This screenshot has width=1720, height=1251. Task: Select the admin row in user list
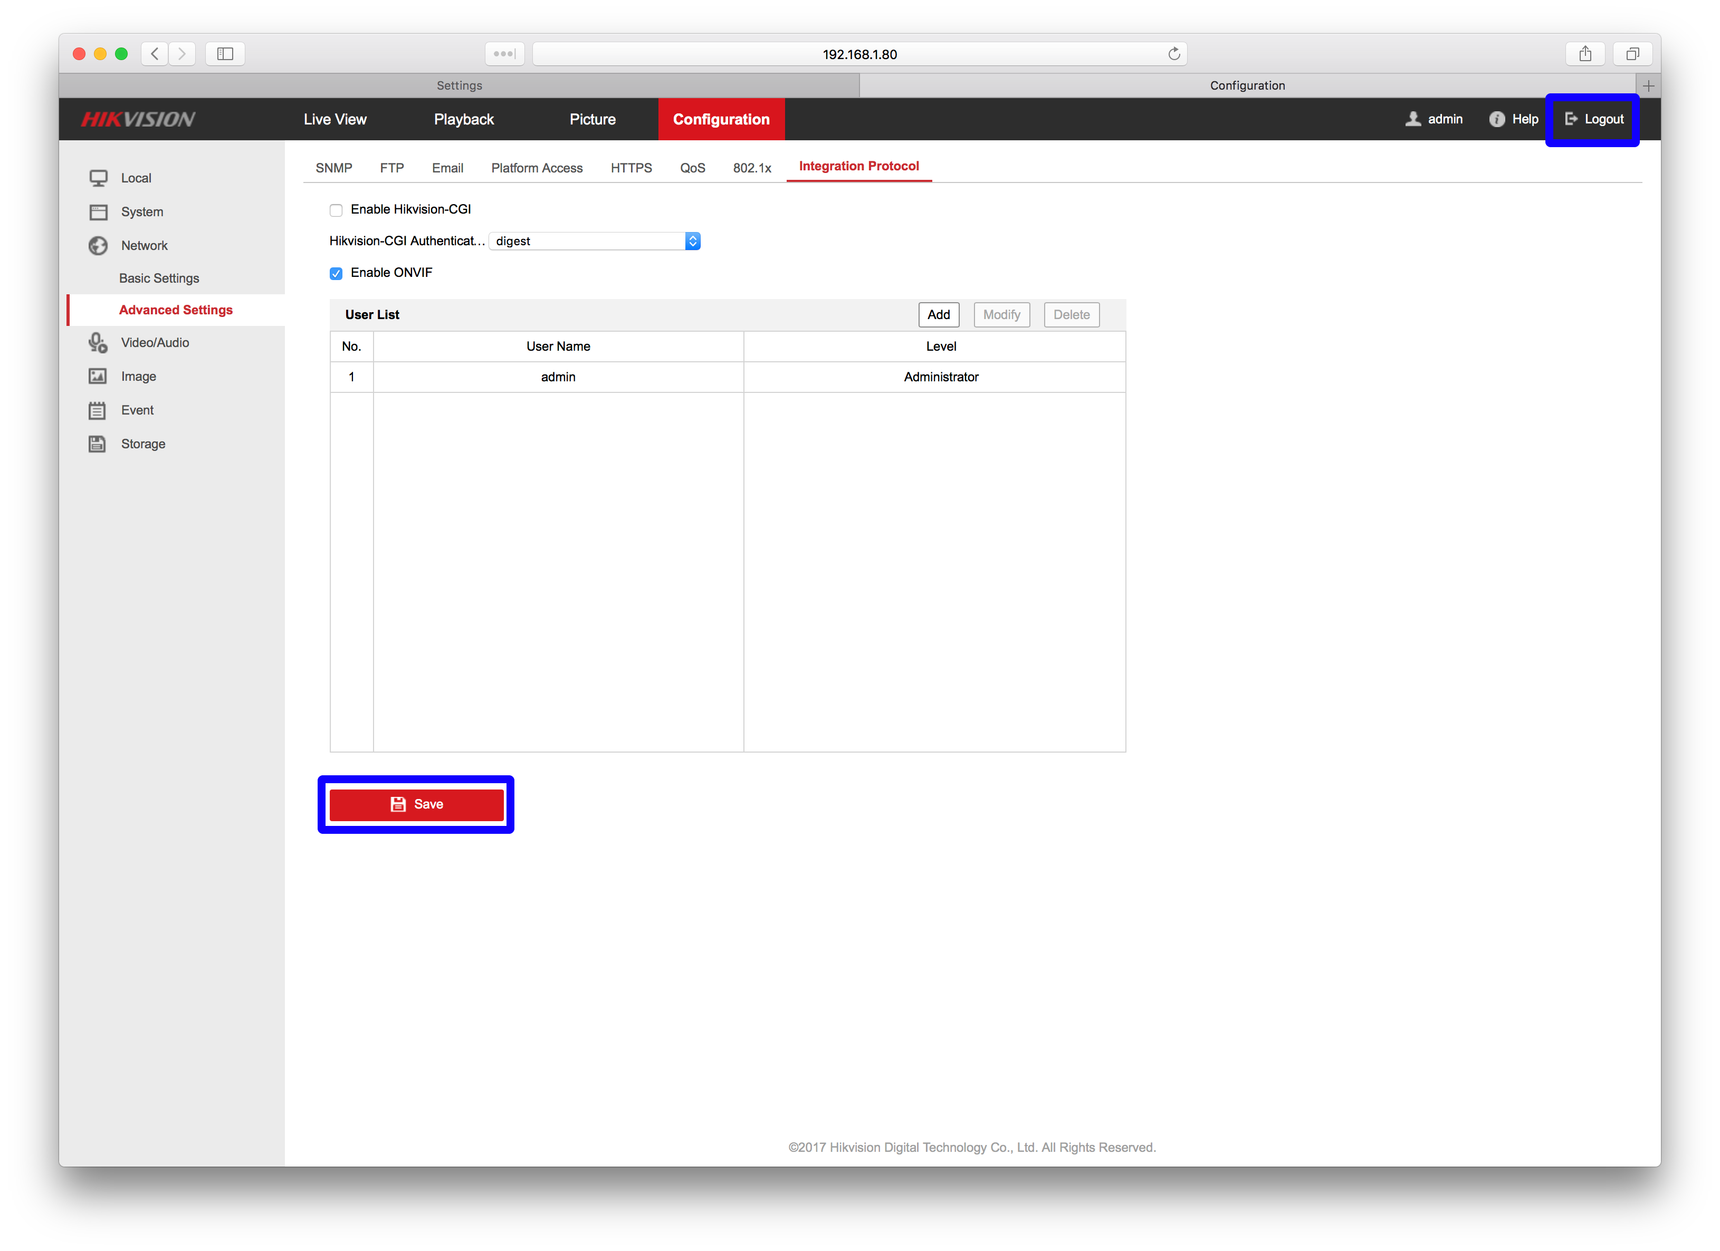[x=558, y=377]
